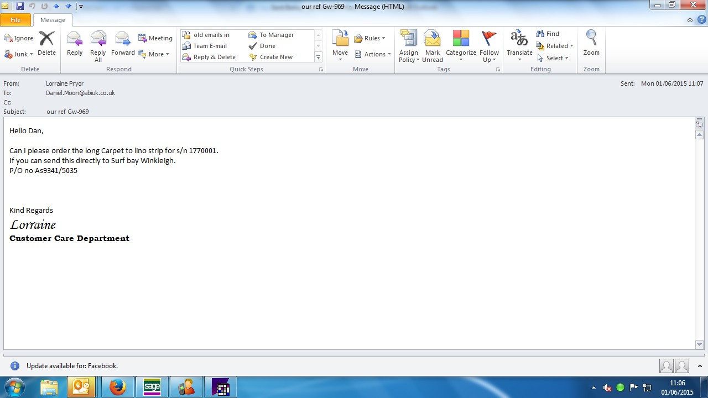This screenshot has width=708, height=398.
Task: Reply to Lorraine's message
Action: click(75, 44)
